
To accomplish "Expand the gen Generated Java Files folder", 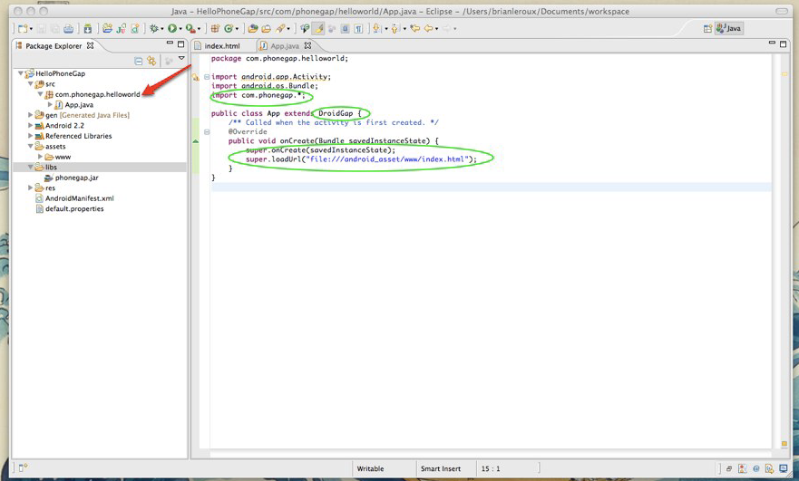I will (30, 115).
